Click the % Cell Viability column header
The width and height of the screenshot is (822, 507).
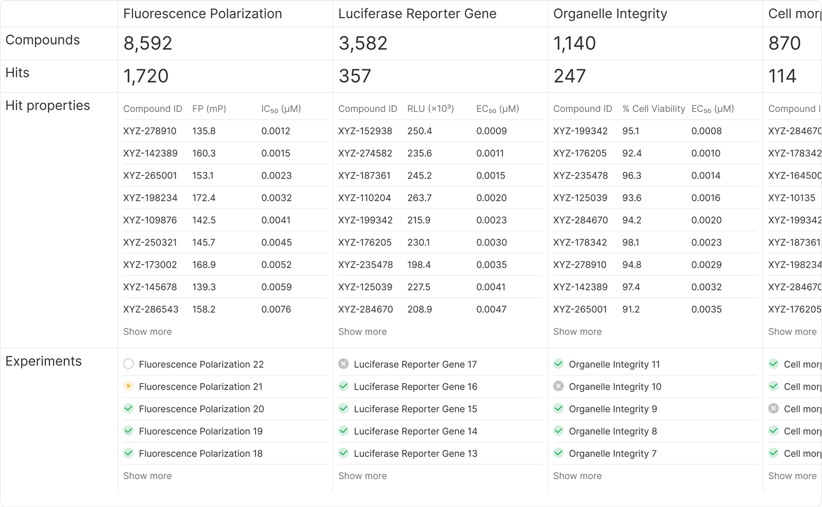[653, 109]
